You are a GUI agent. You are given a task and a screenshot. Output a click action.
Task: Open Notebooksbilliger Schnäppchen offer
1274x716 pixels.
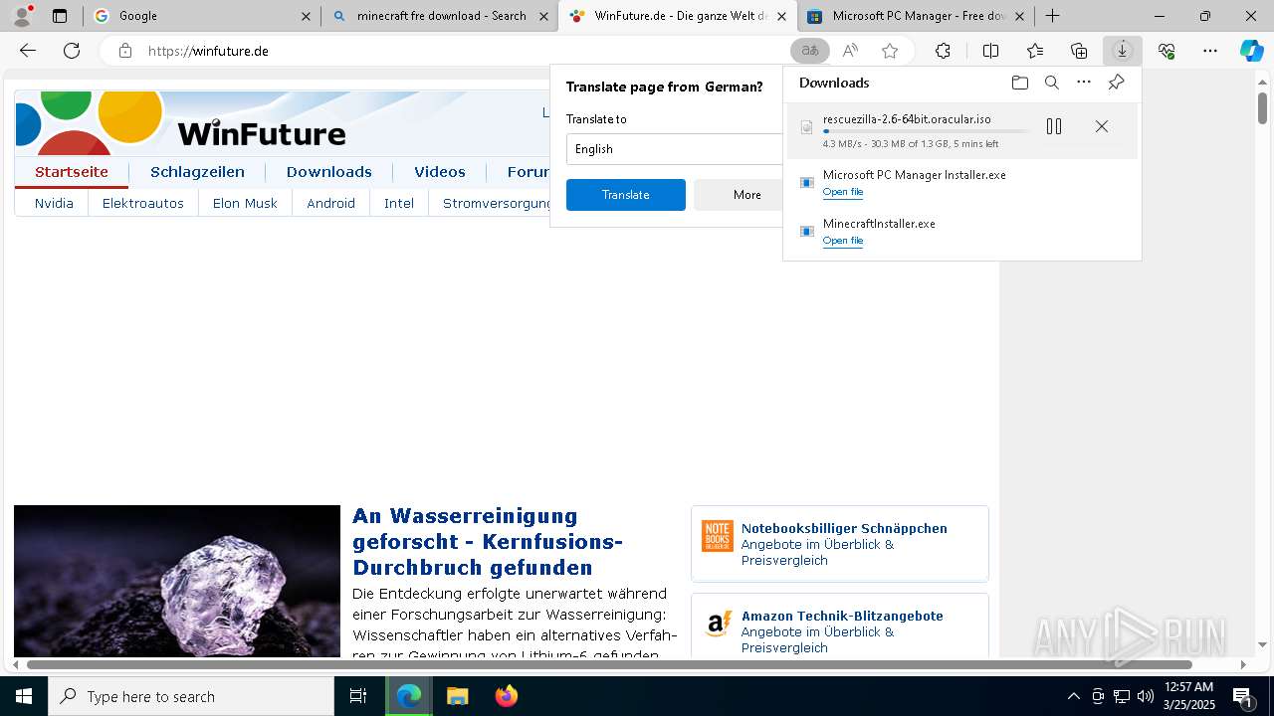coord(840,544)
